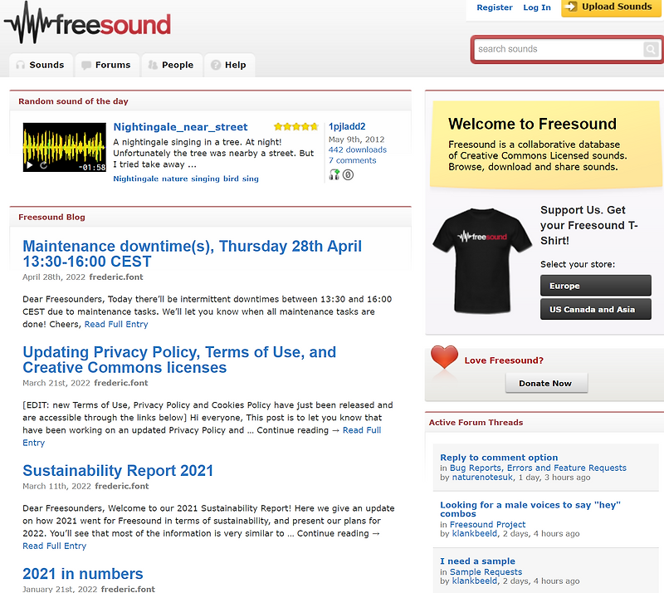Select the Europe store button

(x=595, y=285)
